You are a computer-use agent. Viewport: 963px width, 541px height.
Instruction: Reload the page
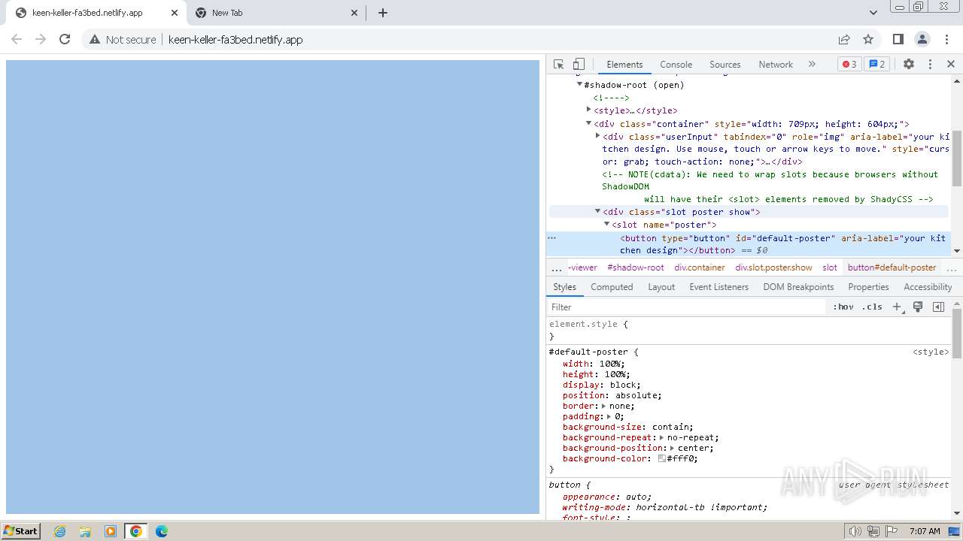(65, 39)
